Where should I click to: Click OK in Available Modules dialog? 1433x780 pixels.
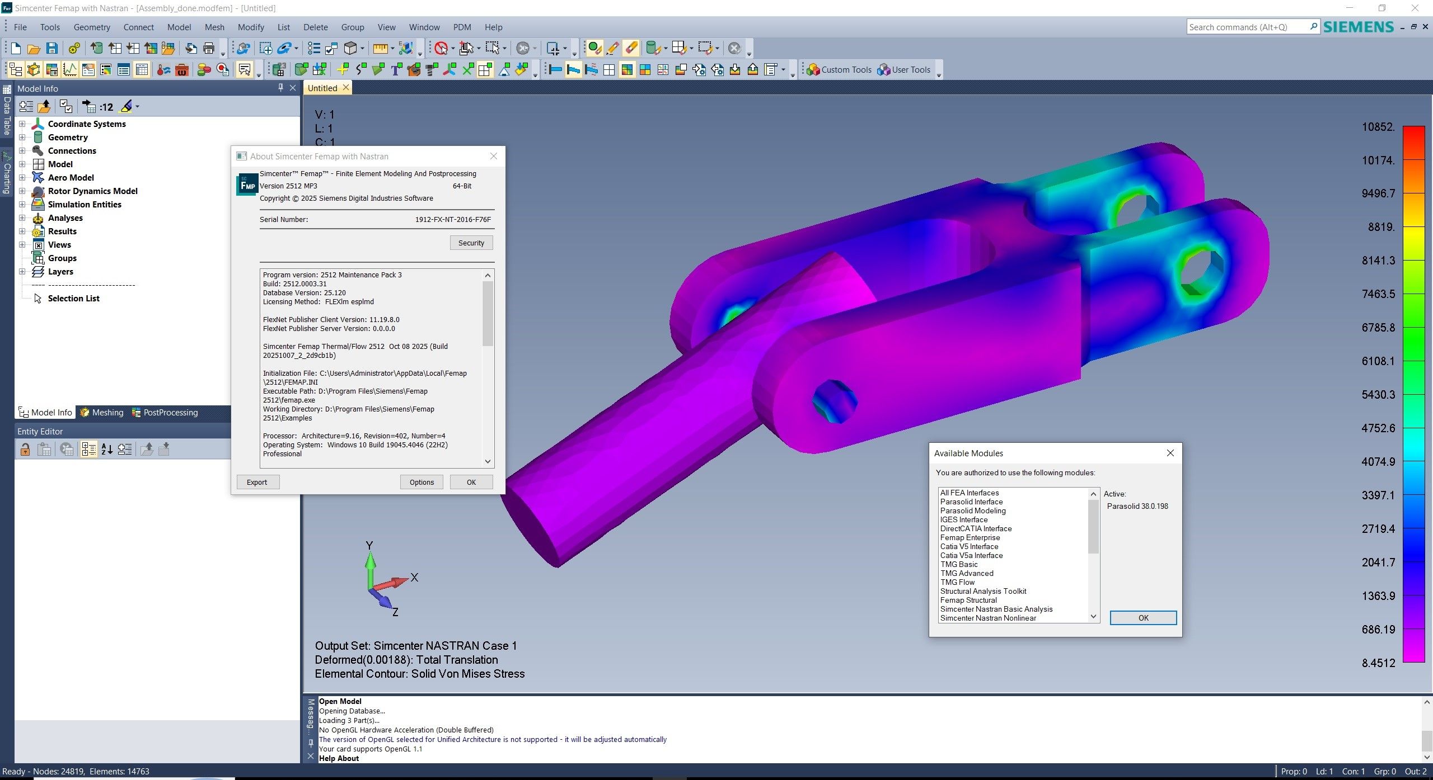point(1143,618)
